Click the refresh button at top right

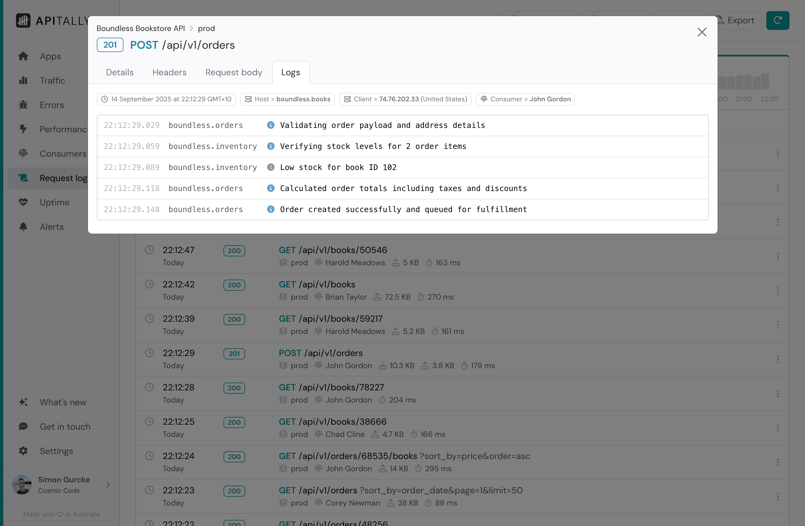778,20
